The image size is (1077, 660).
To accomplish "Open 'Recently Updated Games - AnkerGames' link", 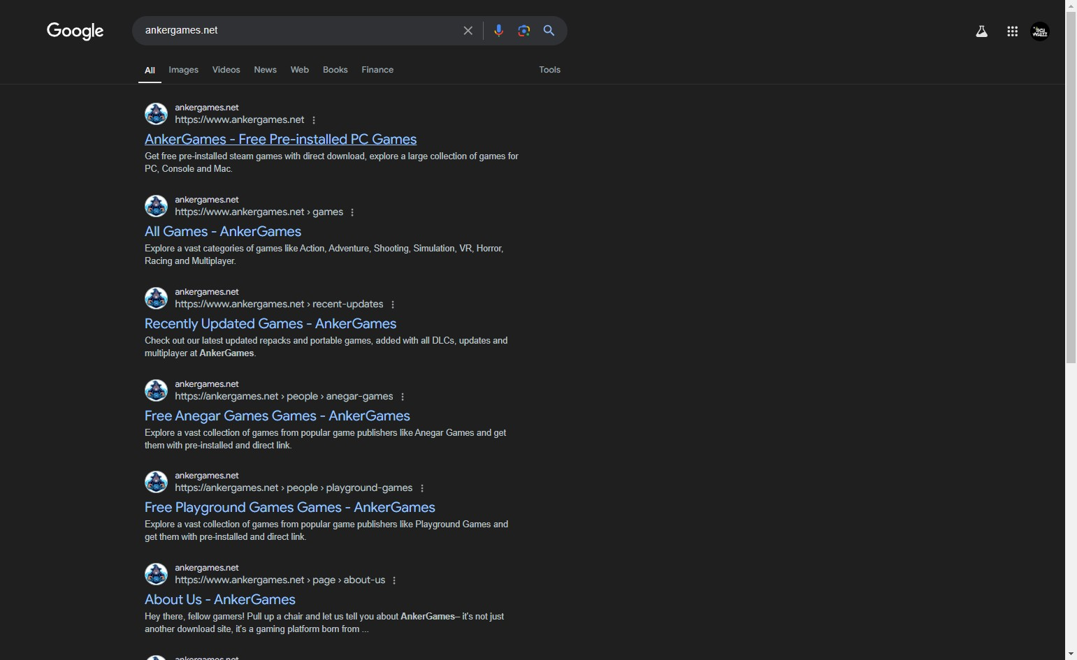I will [x=270, y=323].
